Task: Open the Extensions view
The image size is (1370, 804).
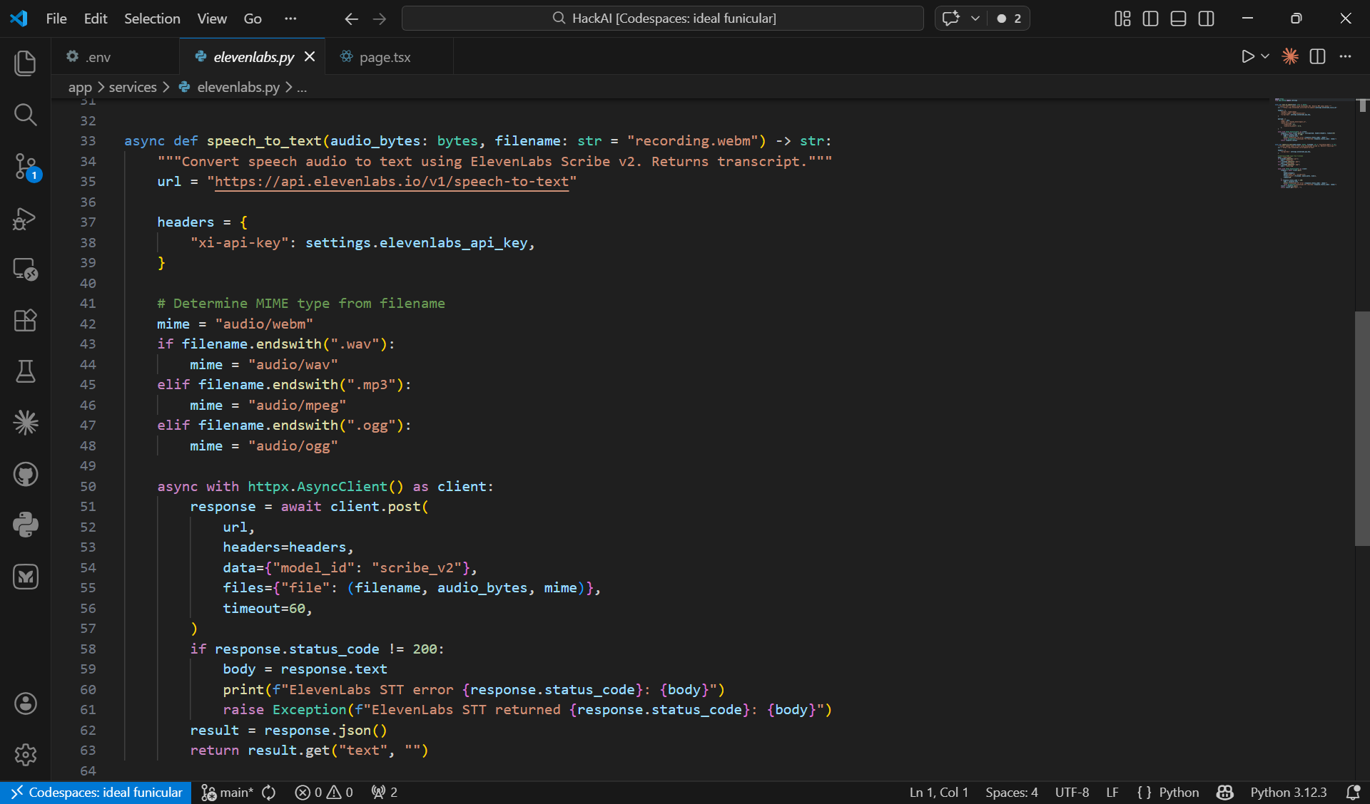Action: (25, 320)
